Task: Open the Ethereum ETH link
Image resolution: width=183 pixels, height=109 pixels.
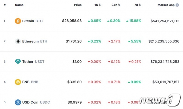Action: [35, 41]
